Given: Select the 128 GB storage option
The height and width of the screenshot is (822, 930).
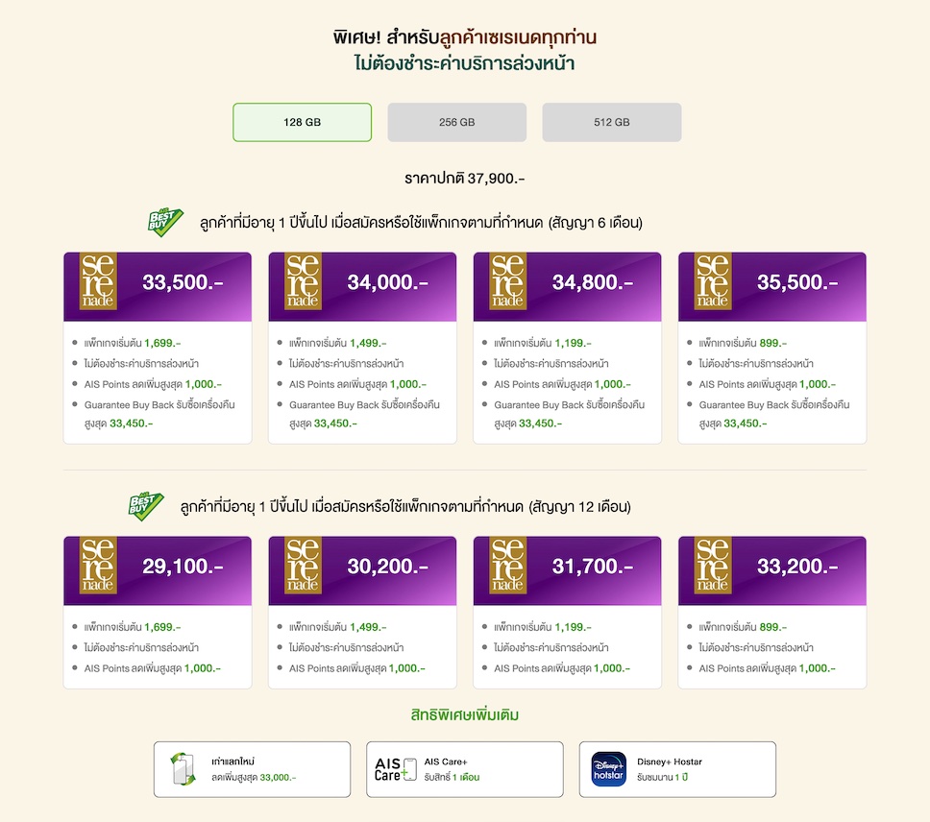Looking at the screenshot, I should click(x=302, y=122).
